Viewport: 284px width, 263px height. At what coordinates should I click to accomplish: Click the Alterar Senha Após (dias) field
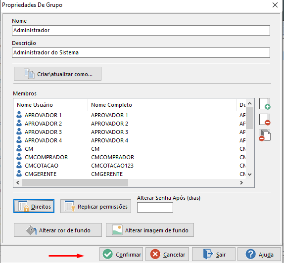click(x=155, y=207)
